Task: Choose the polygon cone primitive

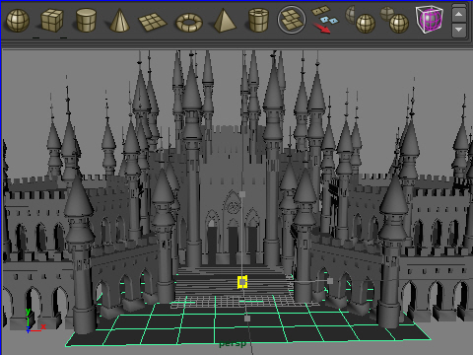Action: point(119,21)
